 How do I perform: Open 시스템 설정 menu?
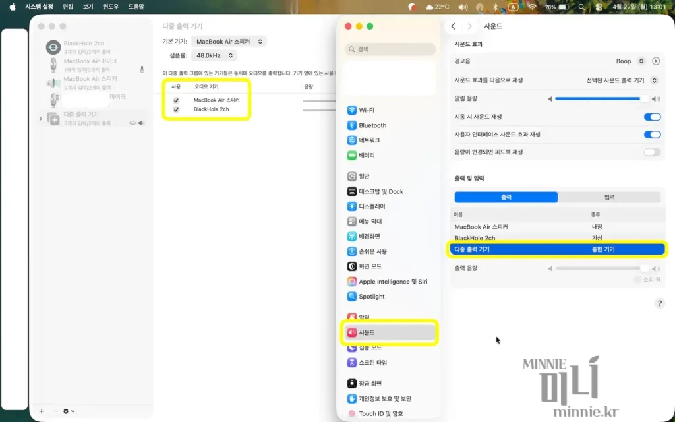coord(39,7)
